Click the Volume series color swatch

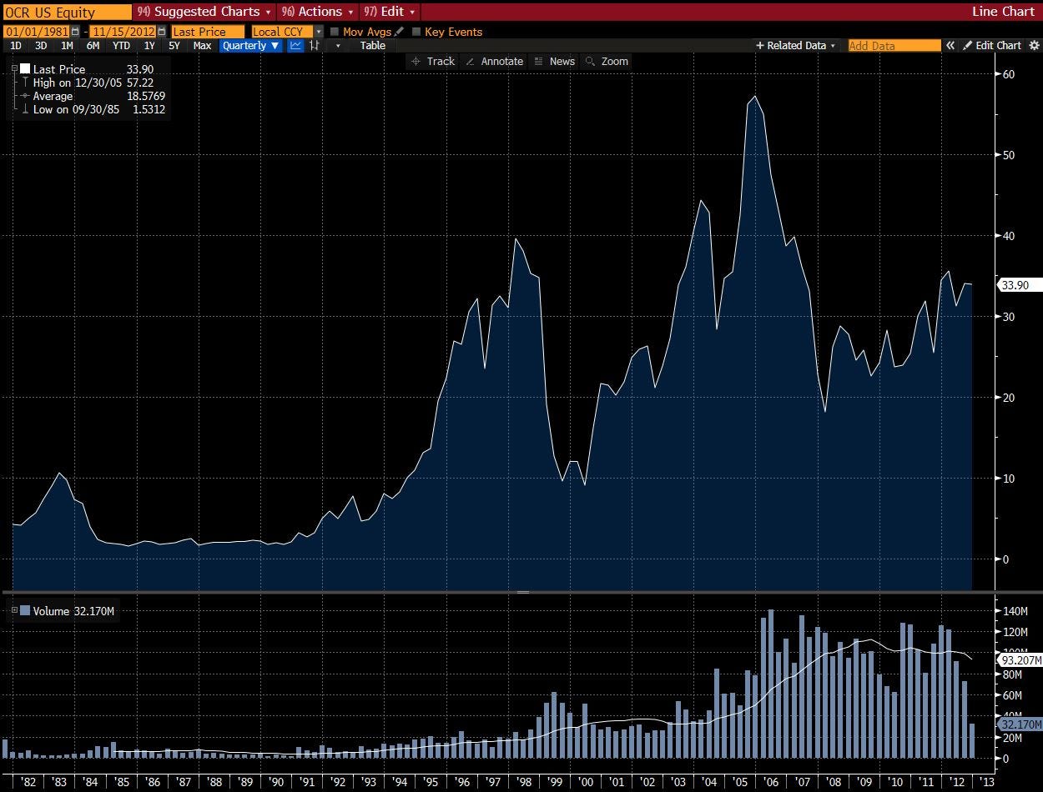pos(25,610)
